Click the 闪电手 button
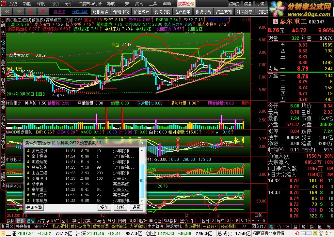This screenshot has height=237, width=334. [x=235, y=4]
